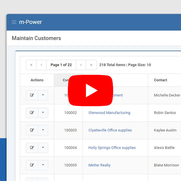Edit the customer 100005 record
This screenshot has width=181, height=181.
tap(32, 165)
